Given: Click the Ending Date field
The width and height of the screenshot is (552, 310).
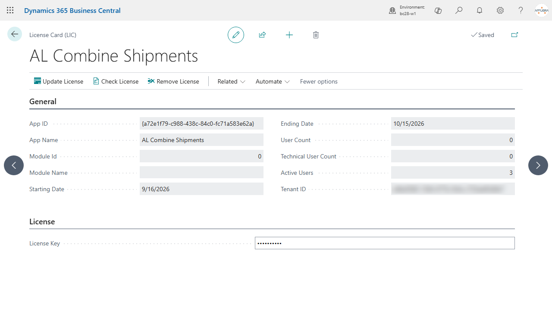Looking at the screenshot, I should point(453,124).
